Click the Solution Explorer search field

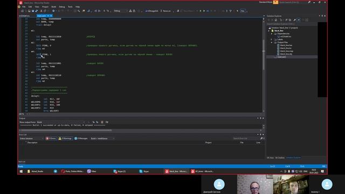tap(292, 24)
